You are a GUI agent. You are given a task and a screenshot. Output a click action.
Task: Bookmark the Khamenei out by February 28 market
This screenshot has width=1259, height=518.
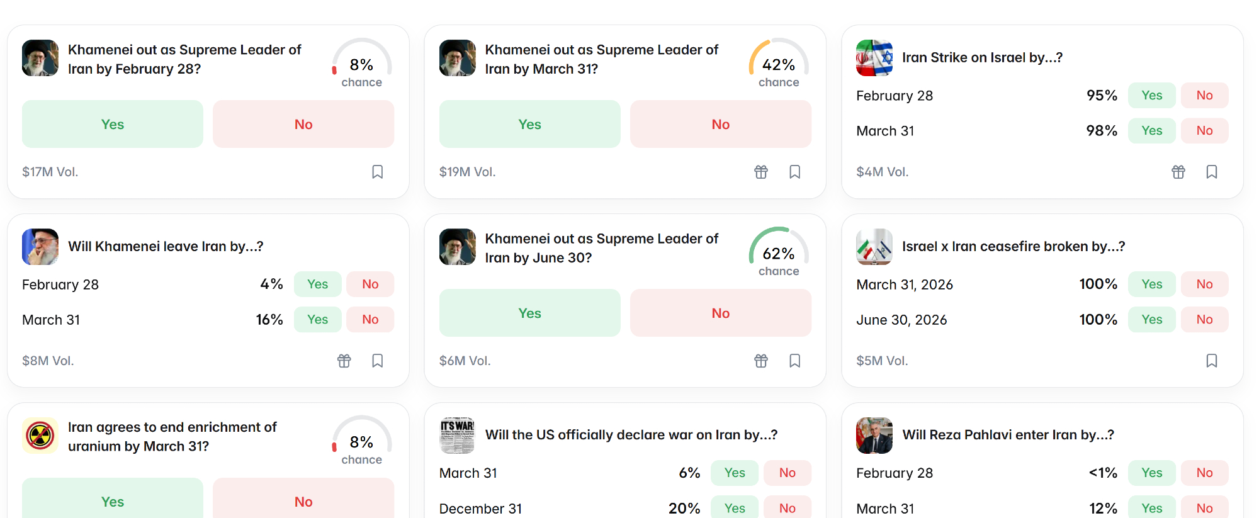point(377,172)
